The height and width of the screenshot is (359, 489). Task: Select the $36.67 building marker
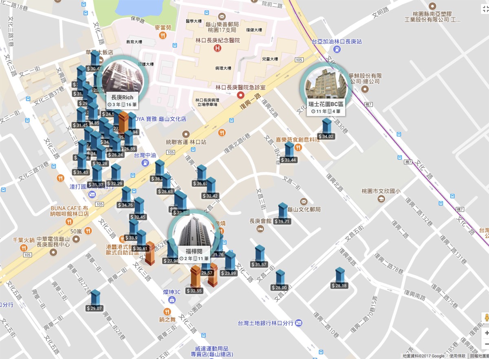(x=201, y=176)
